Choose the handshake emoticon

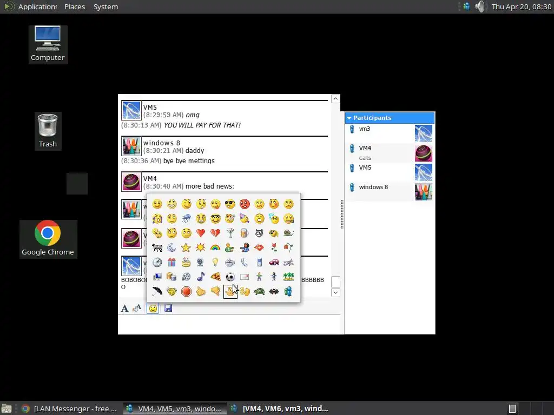tap(172, 291)
